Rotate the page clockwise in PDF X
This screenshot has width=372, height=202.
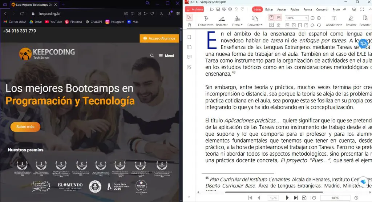click(x=312, y=25)
